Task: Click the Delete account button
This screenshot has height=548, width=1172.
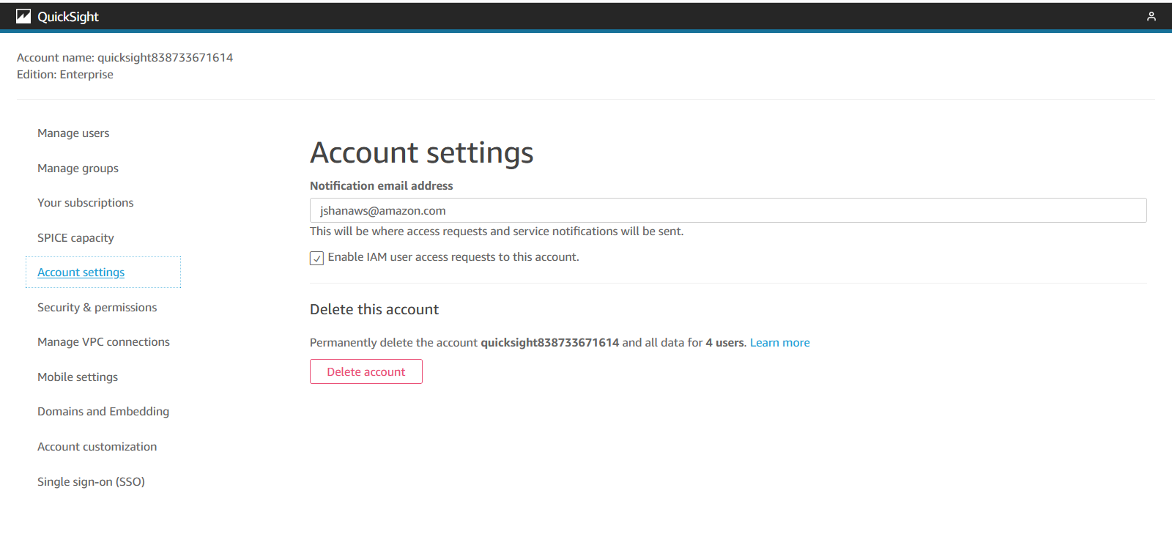Action: coord(366,371)
